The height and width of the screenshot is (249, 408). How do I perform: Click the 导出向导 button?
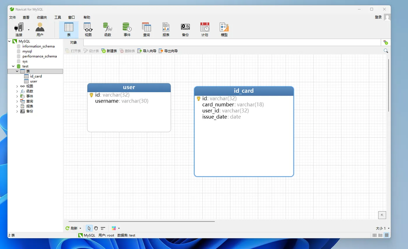[168, 51]
